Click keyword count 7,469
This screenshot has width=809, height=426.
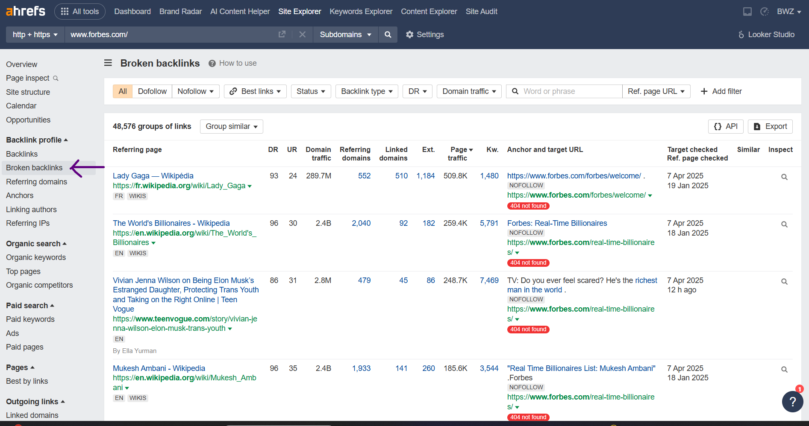click(489, 280)
